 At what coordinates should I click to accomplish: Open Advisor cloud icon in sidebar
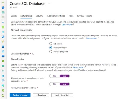coord(3,85)
